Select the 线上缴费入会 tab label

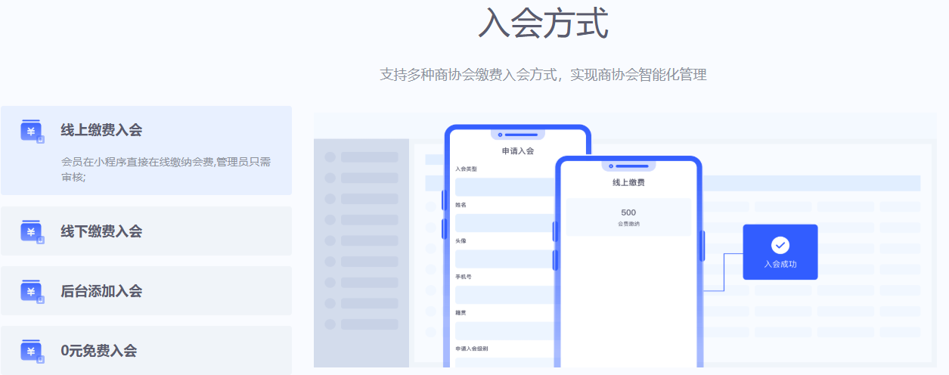tap(101, 130)
